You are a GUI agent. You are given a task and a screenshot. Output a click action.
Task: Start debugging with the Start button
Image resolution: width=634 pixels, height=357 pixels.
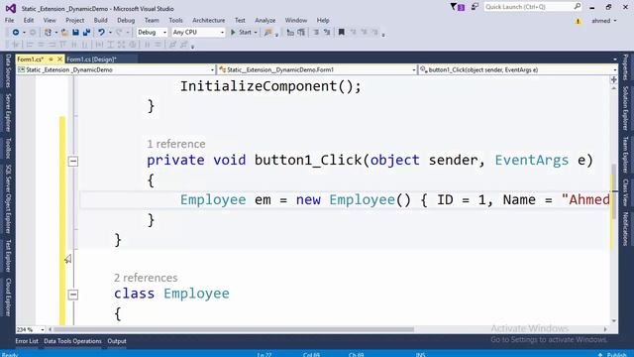click(x=241, y=33)
